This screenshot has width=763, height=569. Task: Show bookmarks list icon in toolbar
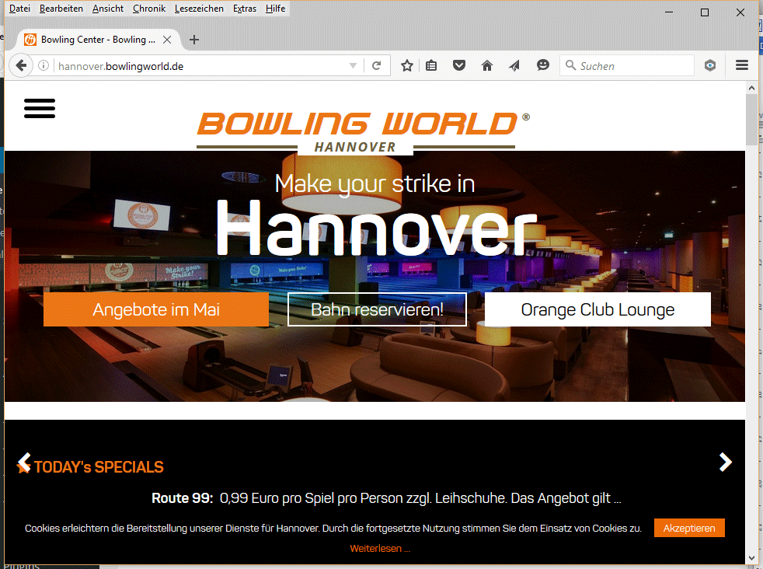pos(431,66)
